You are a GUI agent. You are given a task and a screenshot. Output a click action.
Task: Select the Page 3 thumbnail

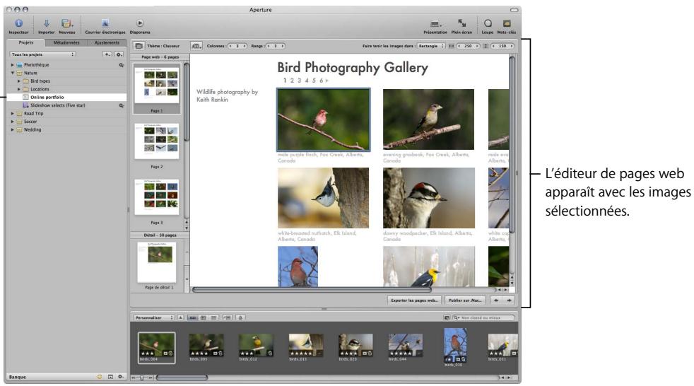click(x=157, y=197)
